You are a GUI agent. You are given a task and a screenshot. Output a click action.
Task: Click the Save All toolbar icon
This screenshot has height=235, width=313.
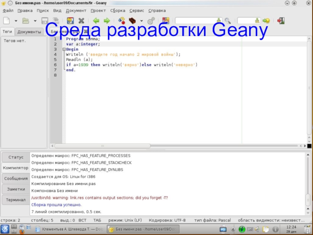(x=56, y=20)
